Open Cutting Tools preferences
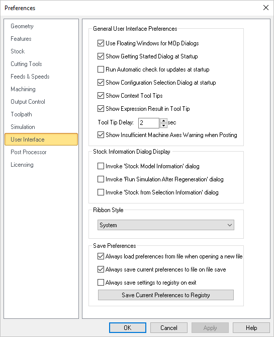This screenshot has width=274, height=337. [26, 64]
